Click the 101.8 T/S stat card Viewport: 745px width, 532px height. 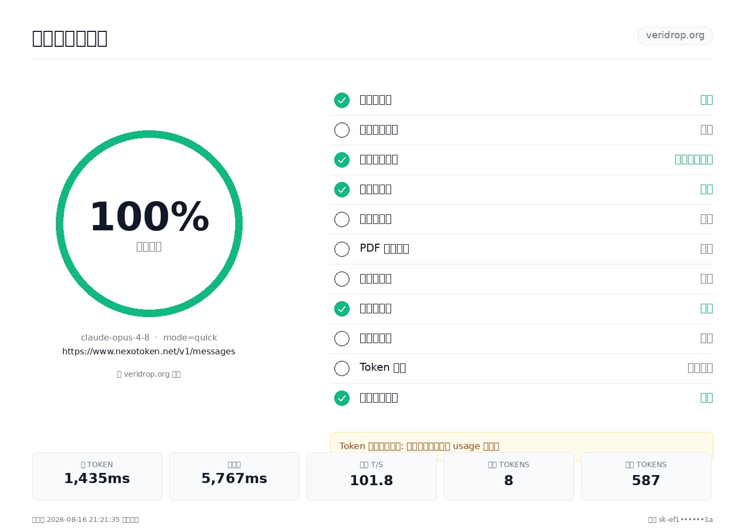(371, 476)
